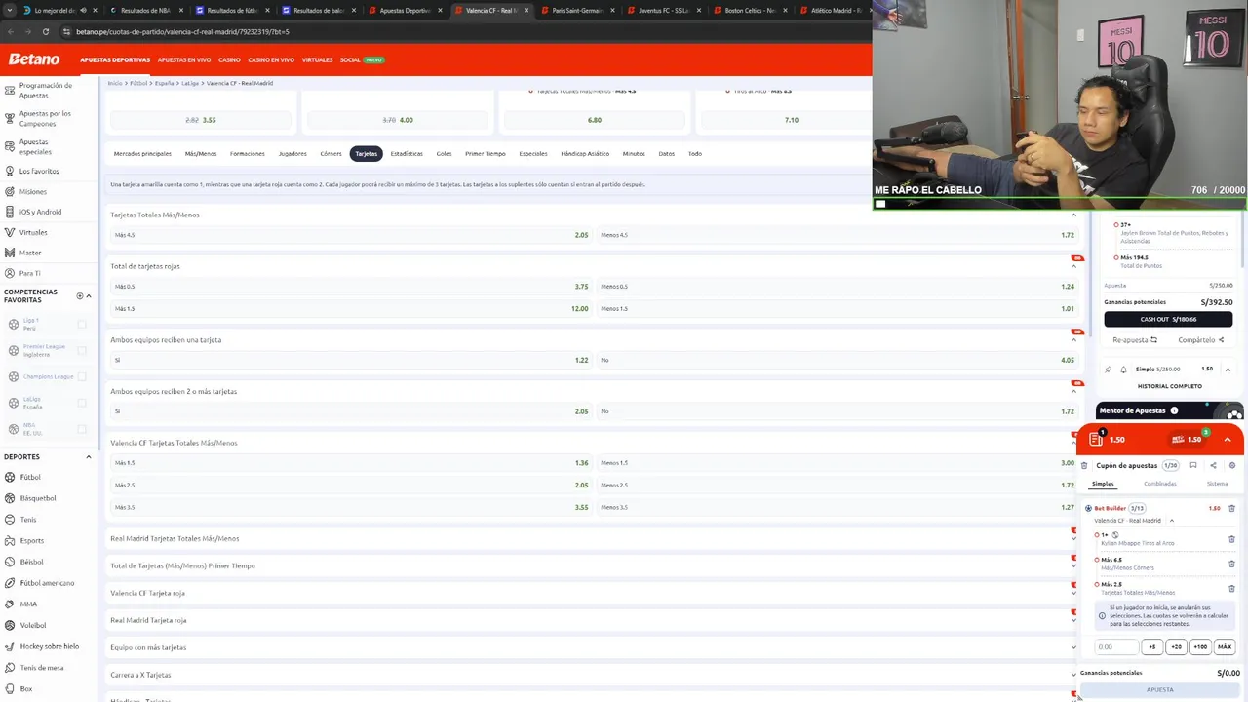
Task: Delete the Bet Builder selection trash icon
Action: click(1231, 508)
